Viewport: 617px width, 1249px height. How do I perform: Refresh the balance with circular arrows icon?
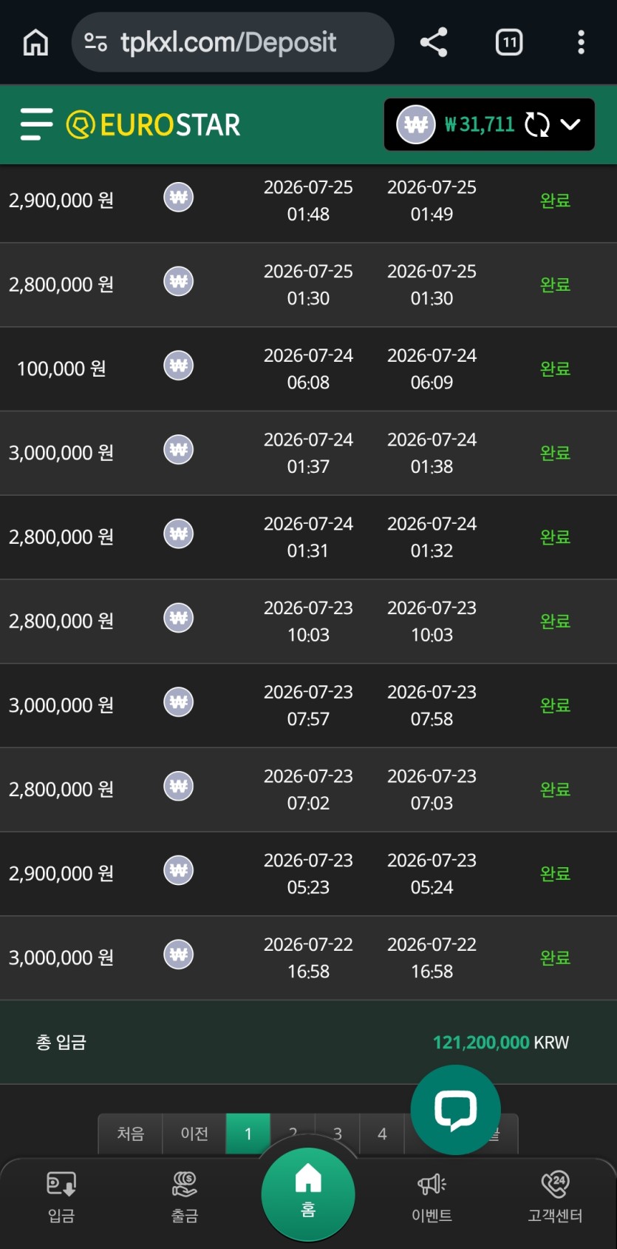pos(537,124)
